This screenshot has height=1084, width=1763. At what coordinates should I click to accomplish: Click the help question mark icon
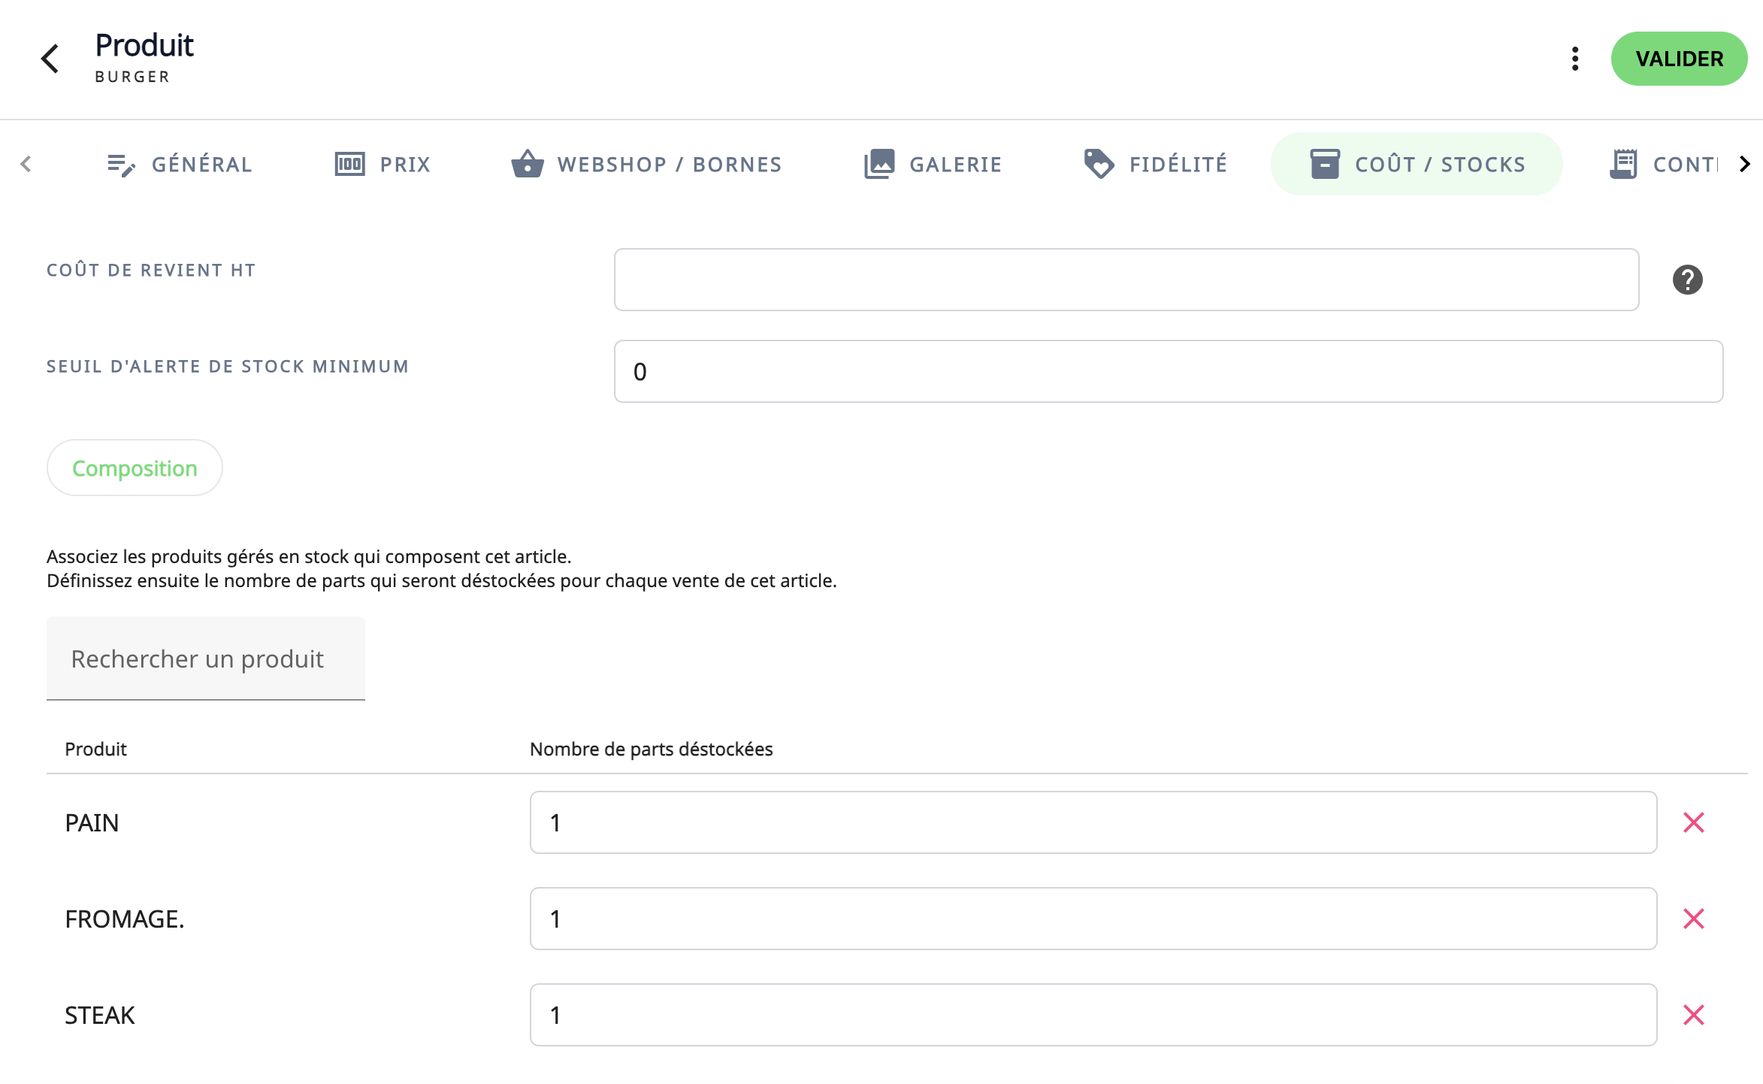coord(1687,280)
